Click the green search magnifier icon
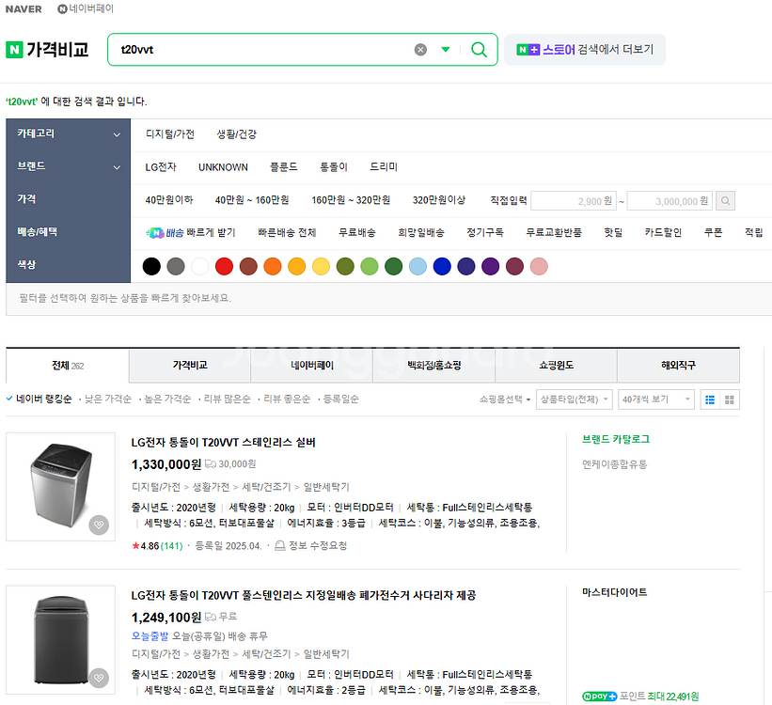This screenshot has height=705, width=772. coord(479,50)
